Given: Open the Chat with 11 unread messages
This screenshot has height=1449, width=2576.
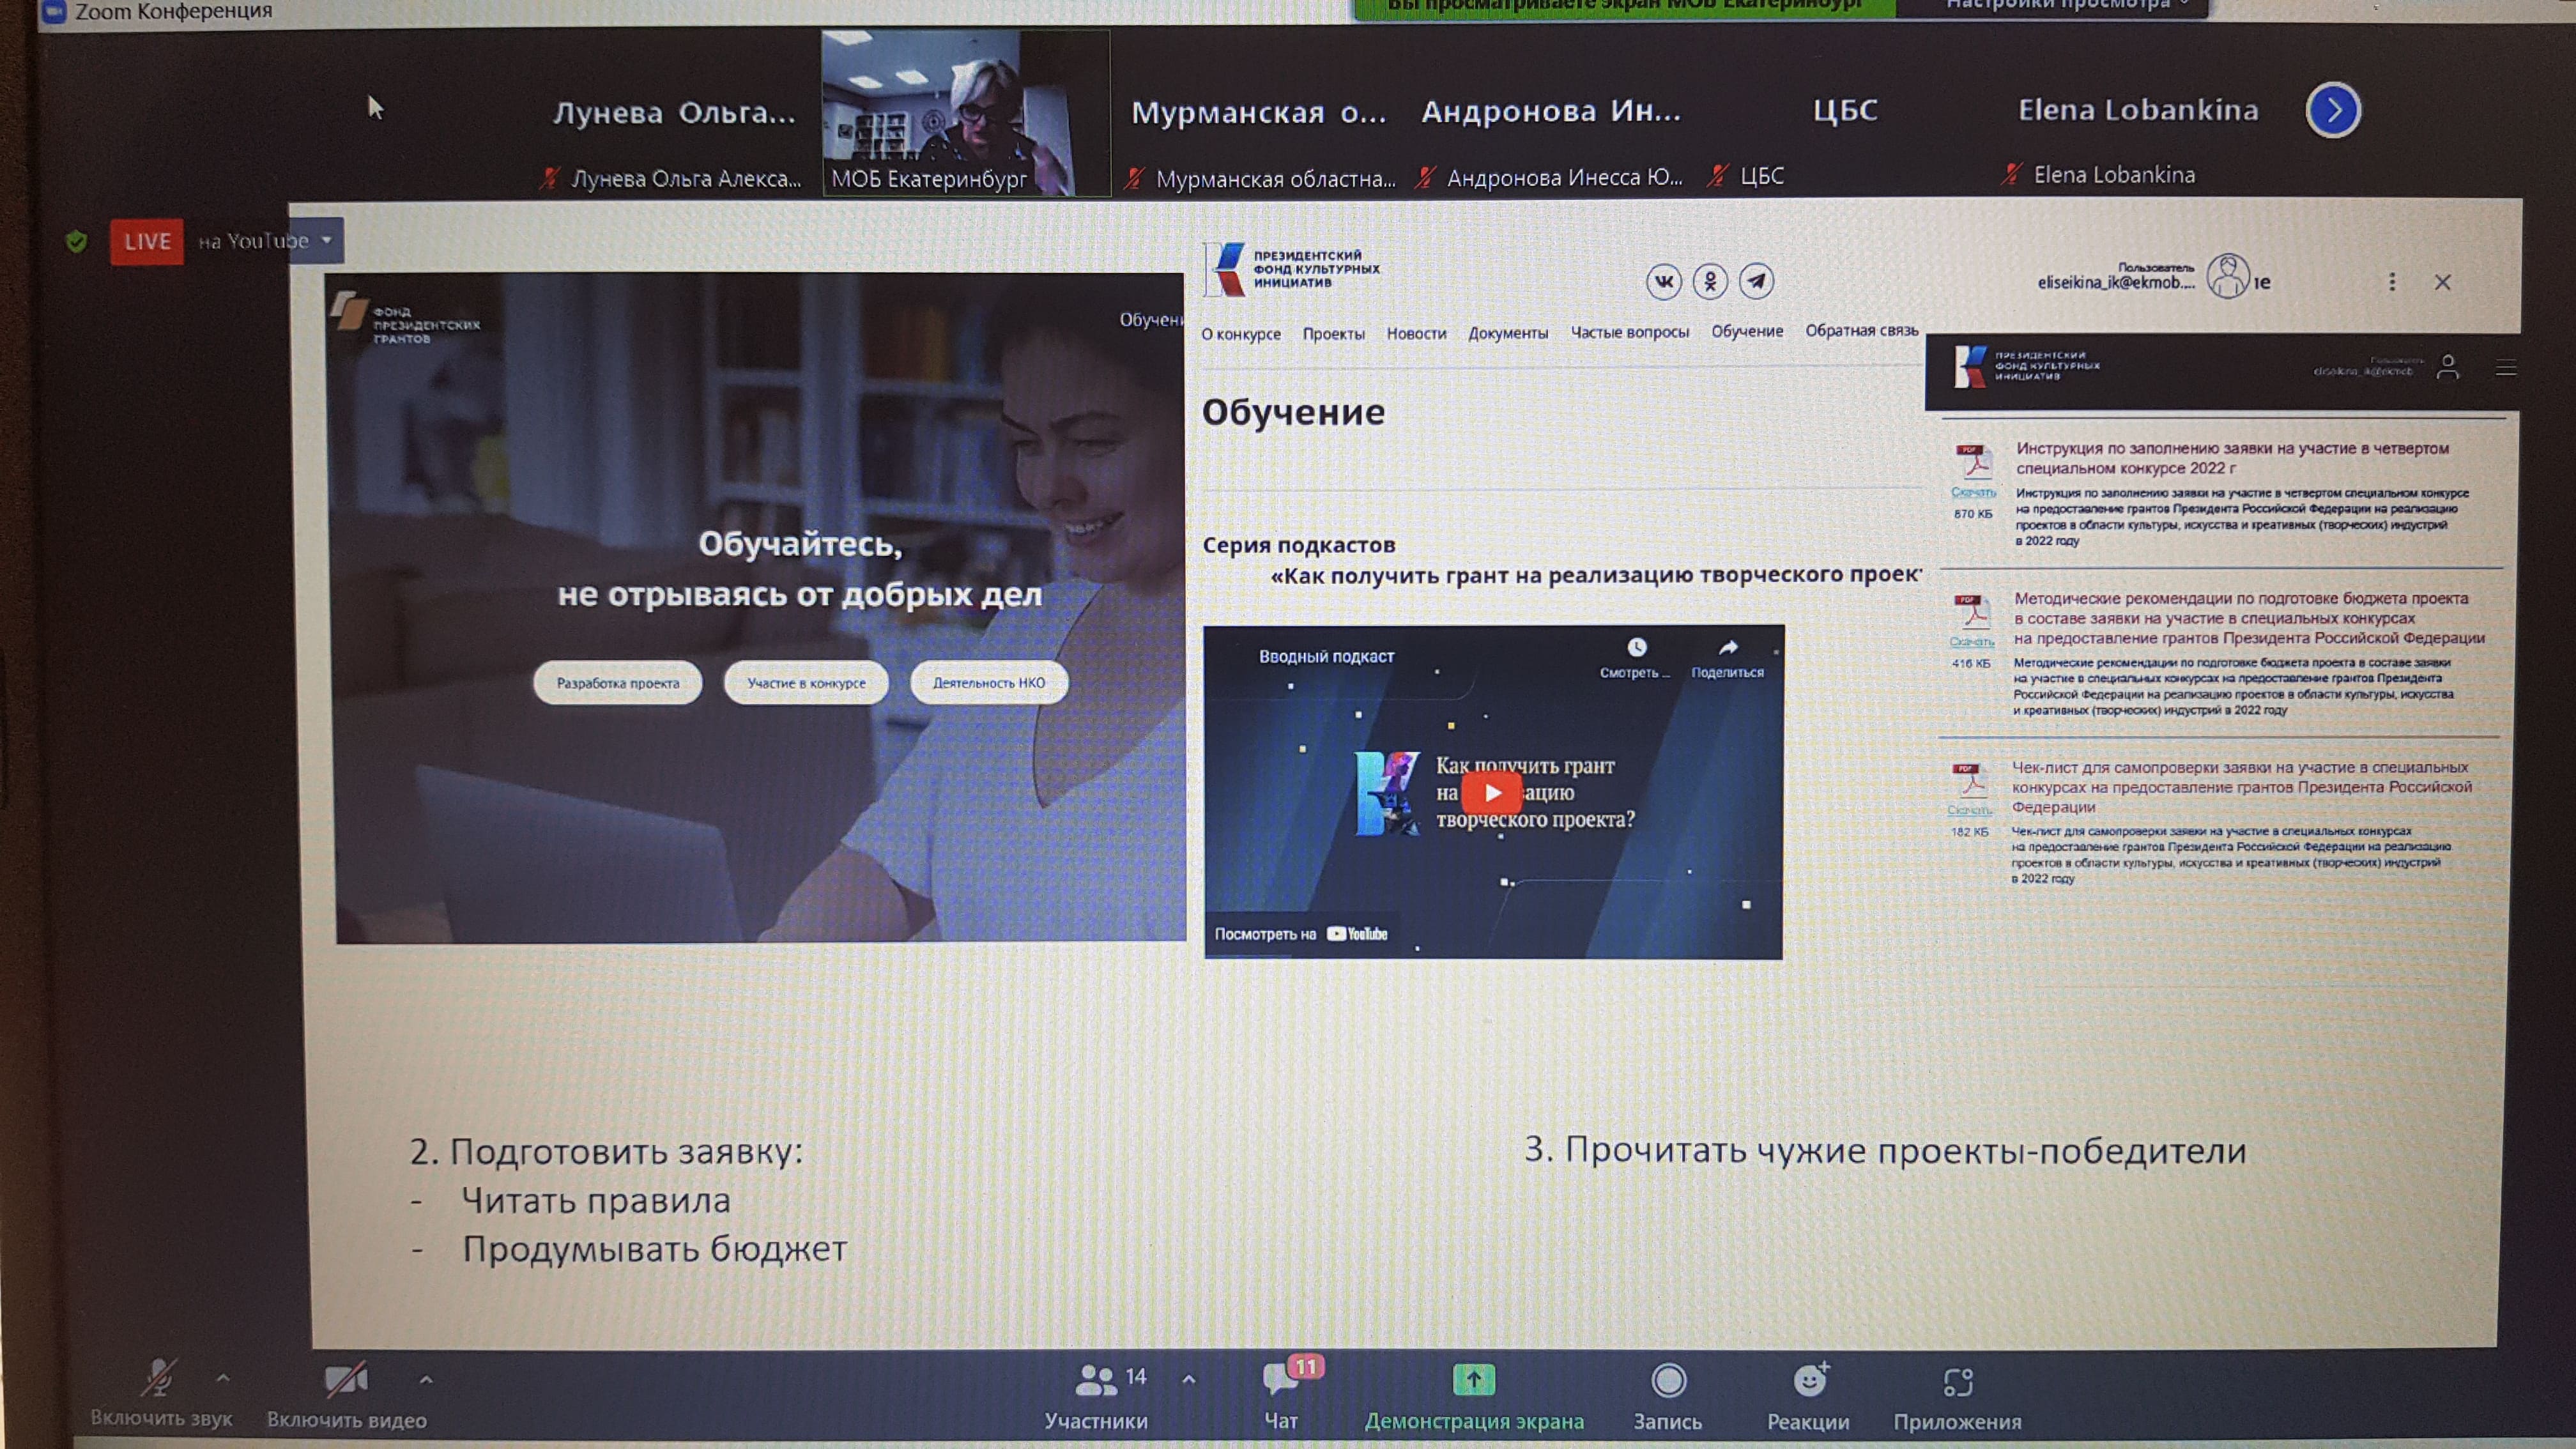Looking at the screenshot, I should (1281, 1380).
